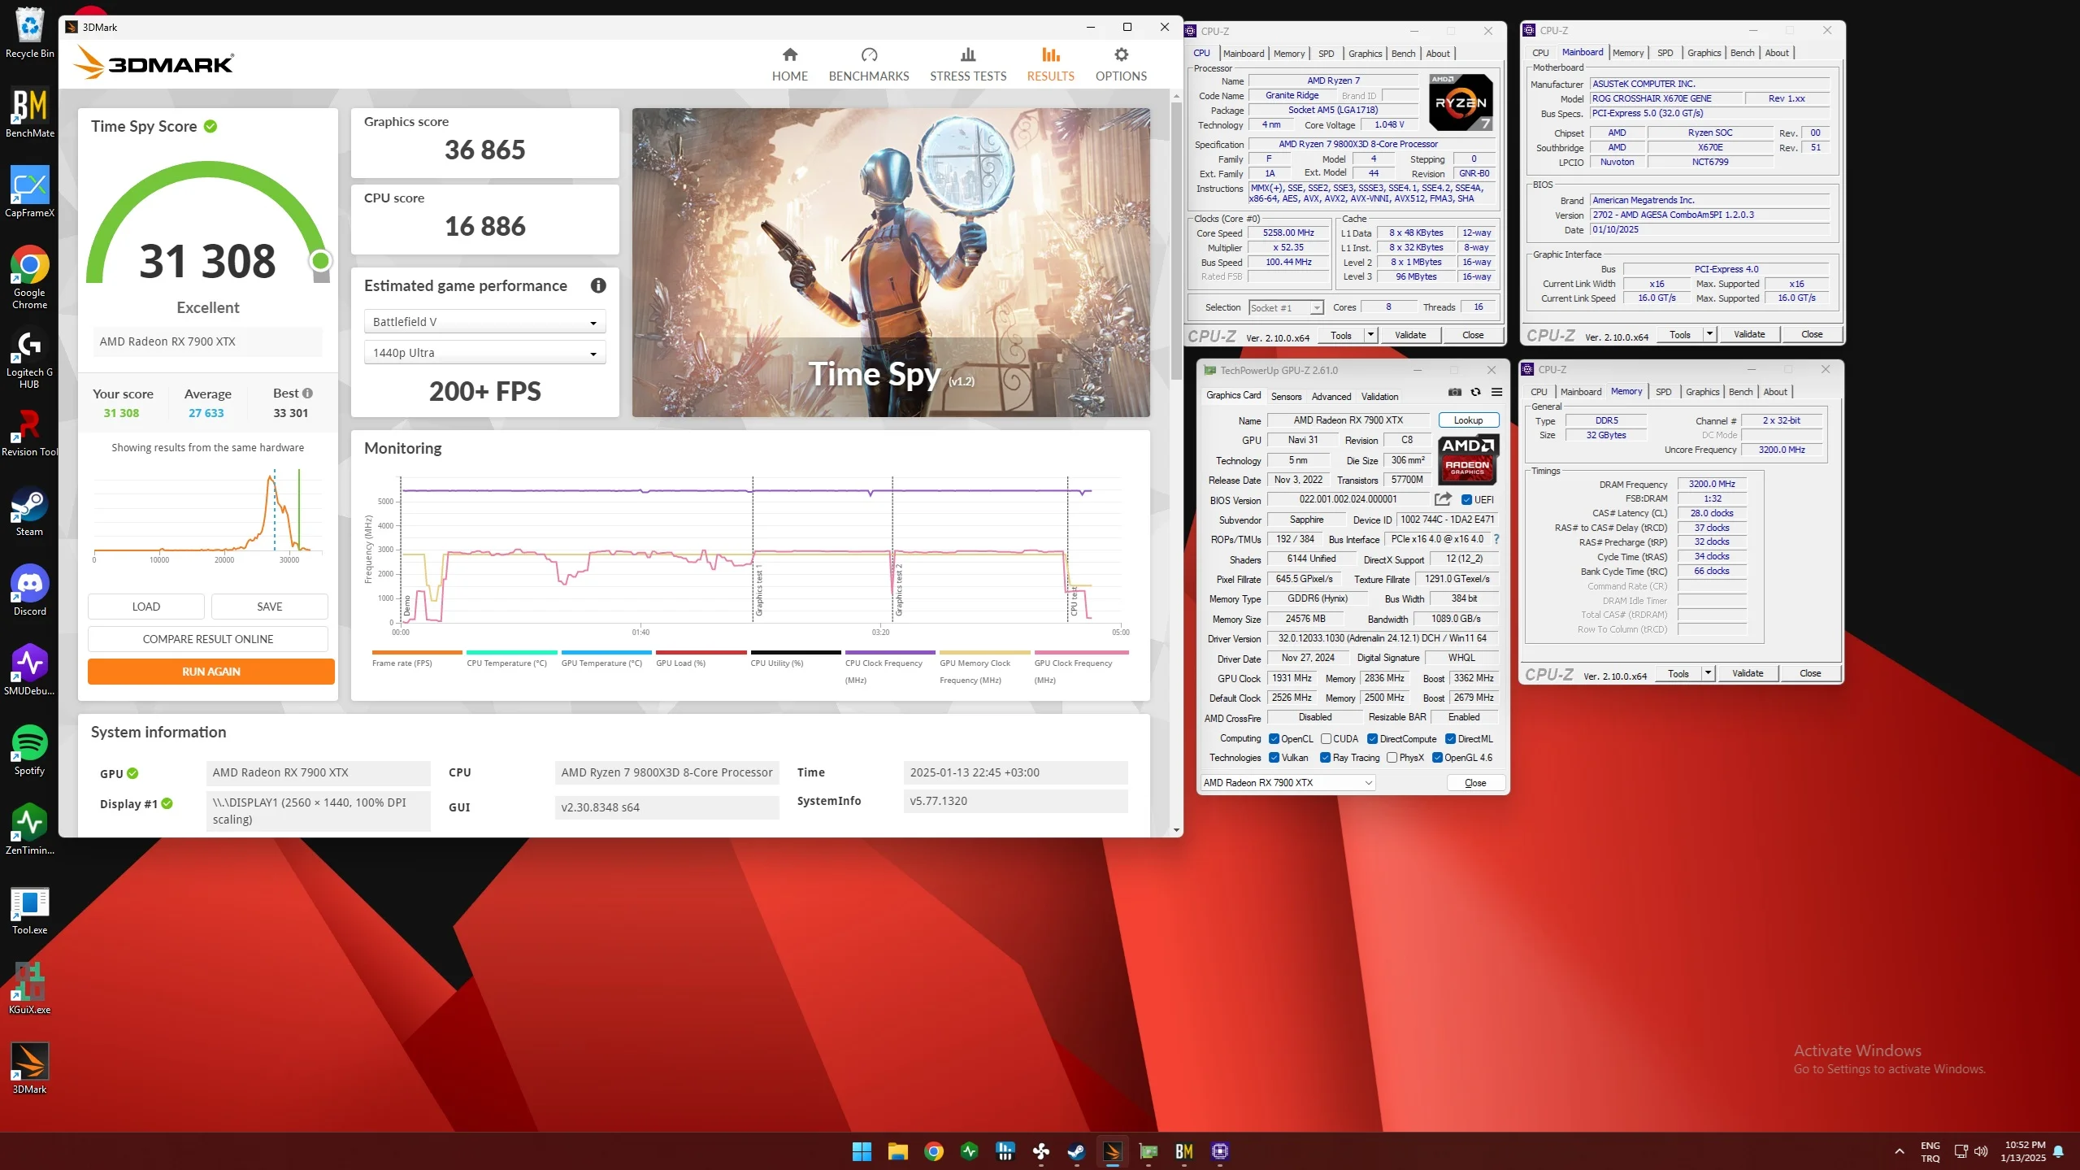Click the info icon next to Best score
Image resolution: width=2080 pixels, height=1170 pixels.
(307, 394)
